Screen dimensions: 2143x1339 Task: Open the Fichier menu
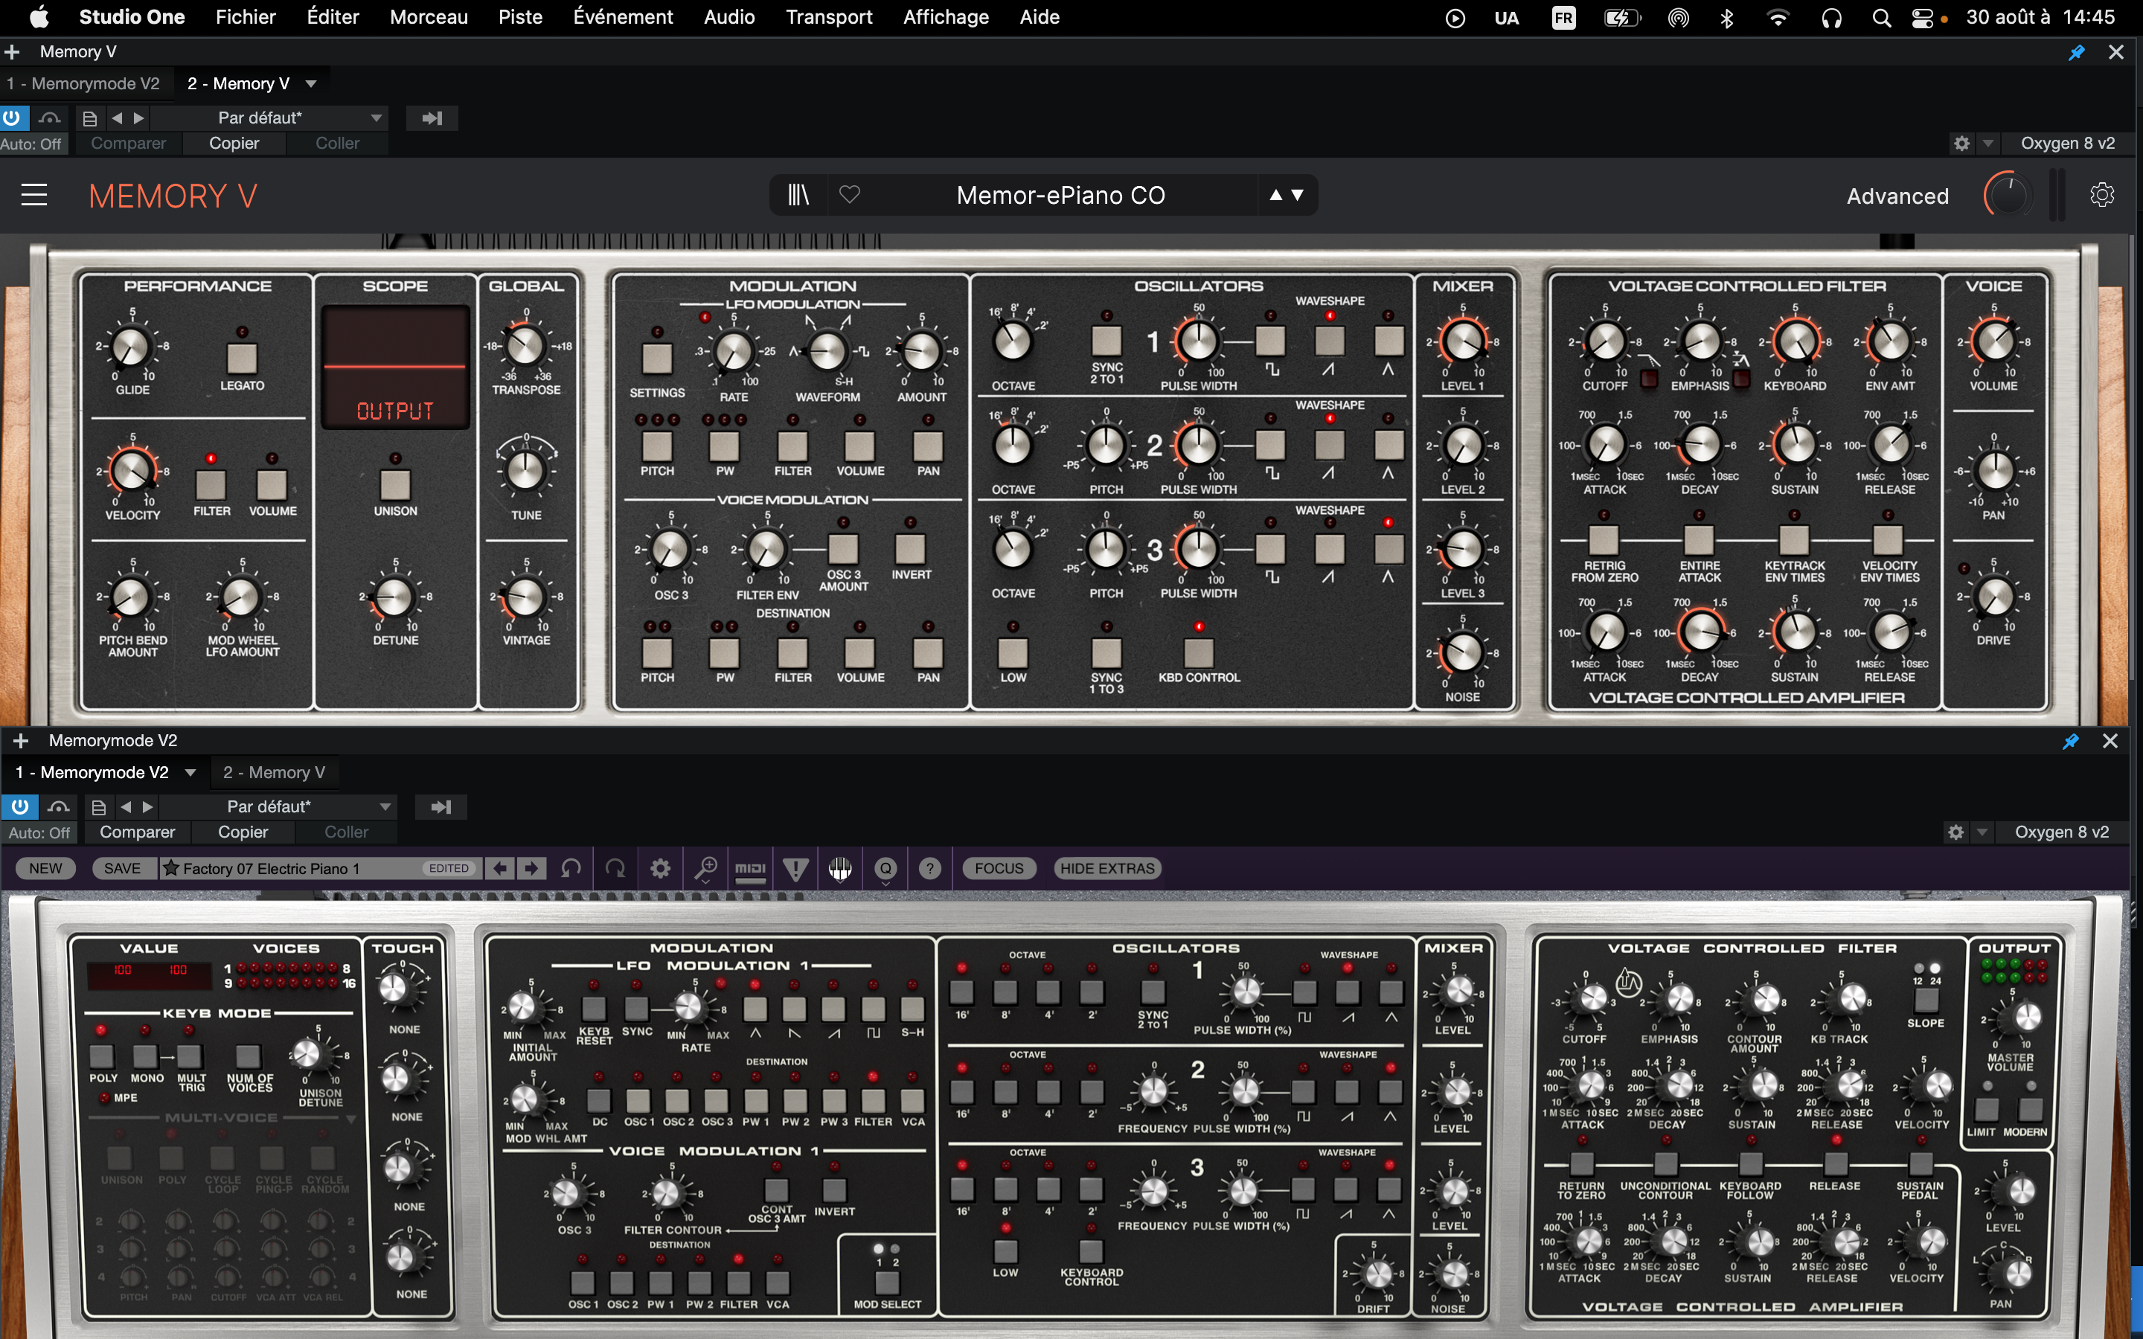tap(246, 18)
